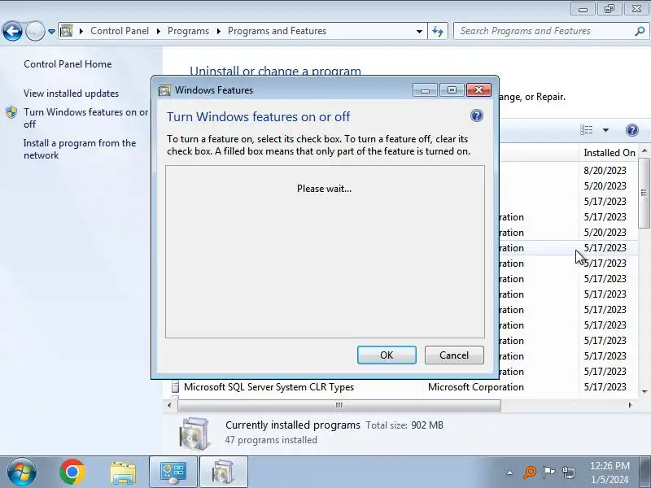Select Microsoft SQL Server System CLR Types
Viewport: 651px width, 488px height.
(269, 387)
